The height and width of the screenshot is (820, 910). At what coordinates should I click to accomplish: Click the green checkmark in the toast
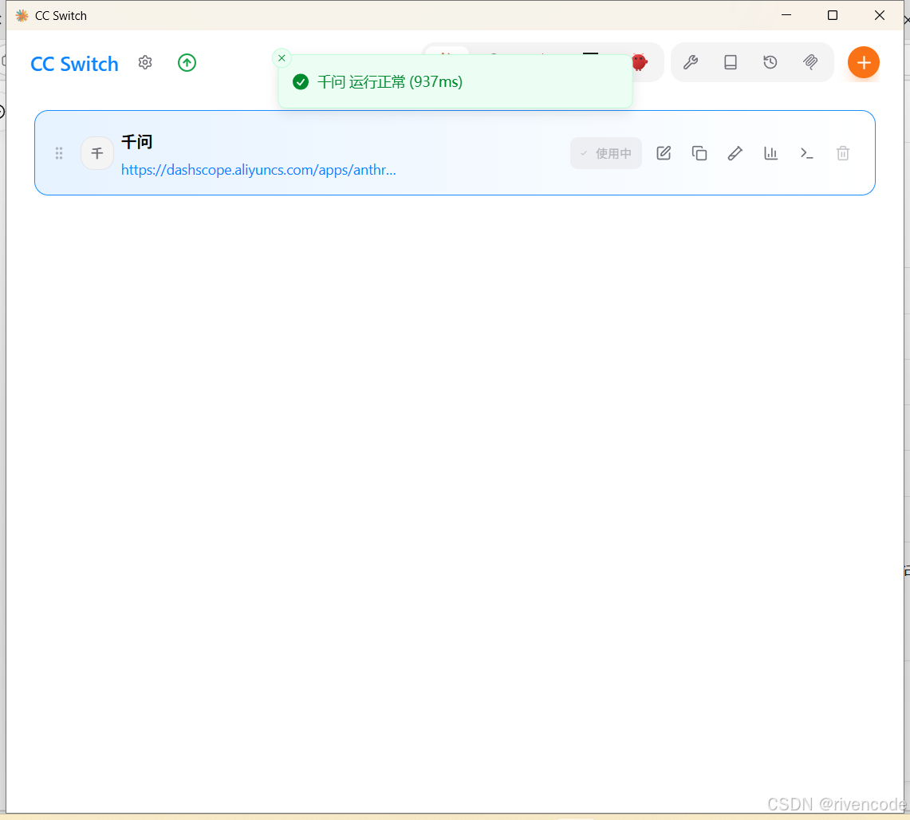301,82
